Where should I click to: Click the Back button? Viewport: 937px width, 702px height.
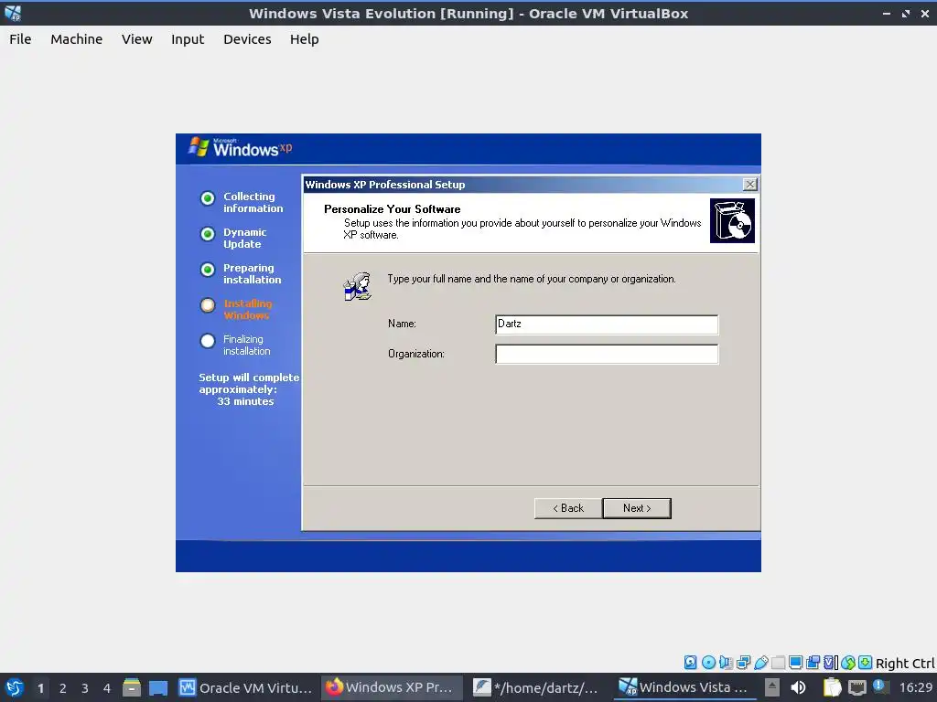[x=568, y=508]
